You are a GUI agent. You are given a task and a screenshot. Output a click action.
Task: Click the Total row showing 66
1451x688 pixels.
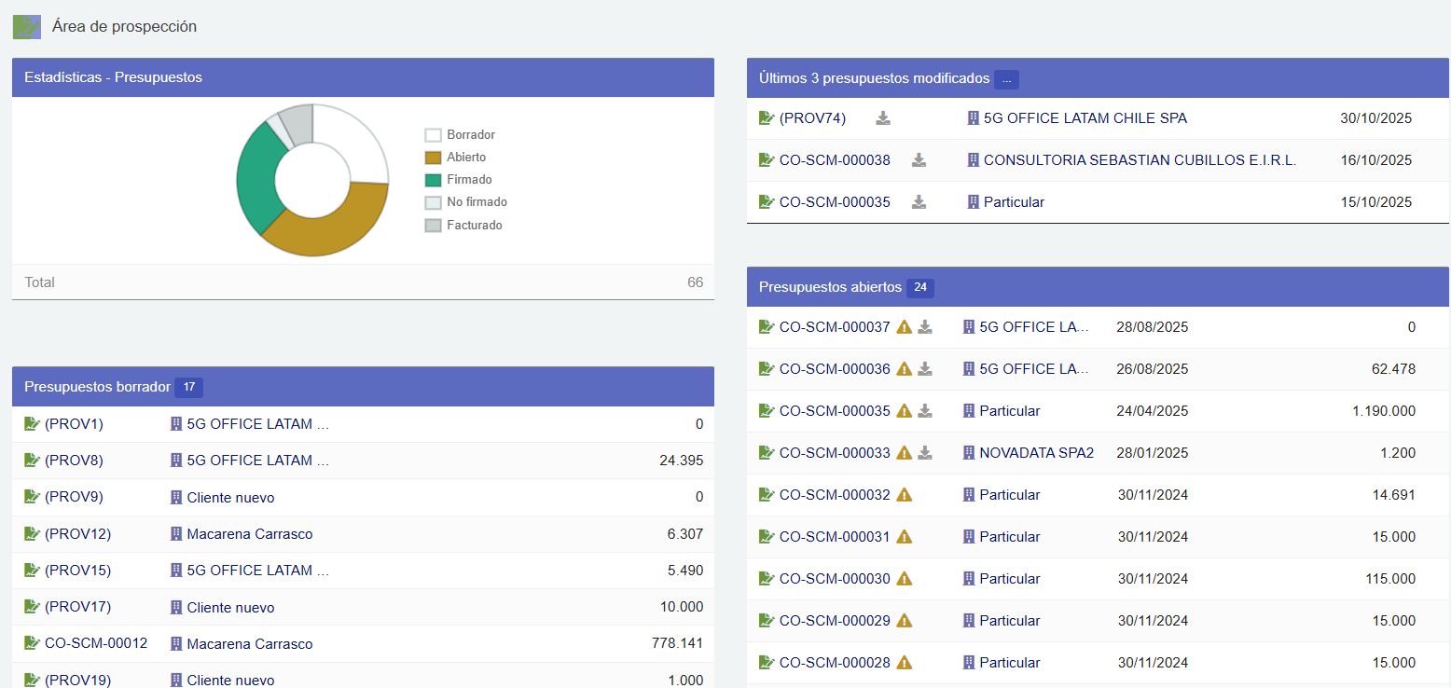pyautogui.click(x=363, y=282)
